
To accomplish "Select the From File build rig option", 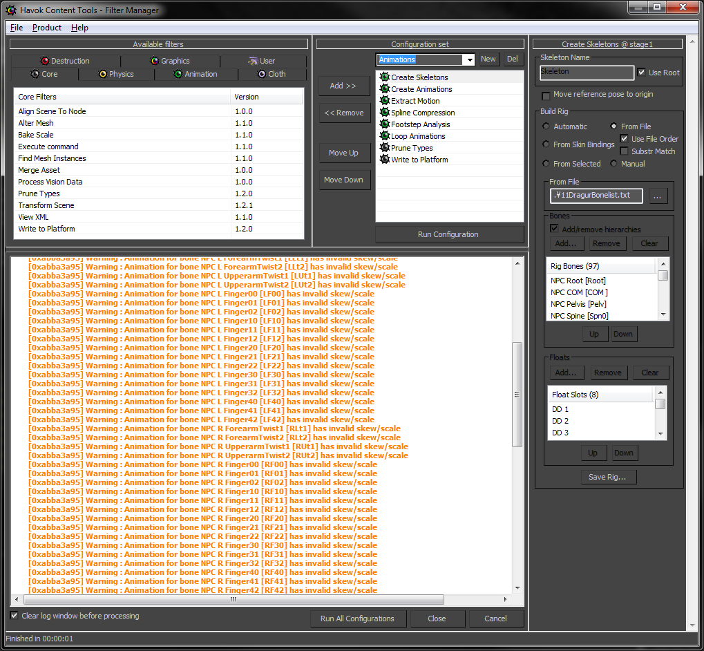I will coord(613,126).
